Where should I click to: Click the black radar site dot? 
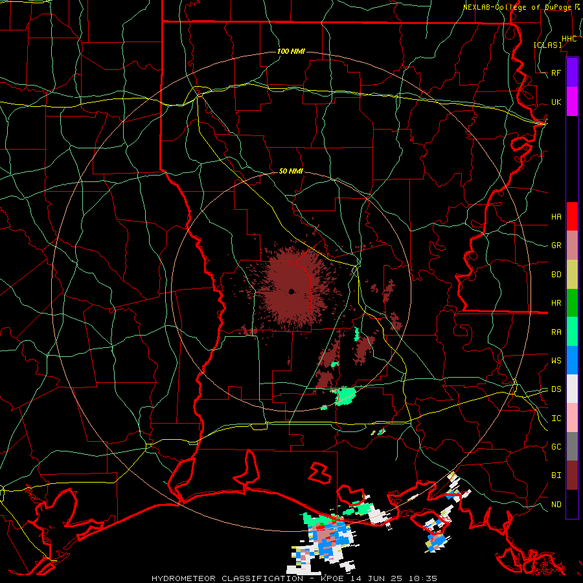(291, 291)
